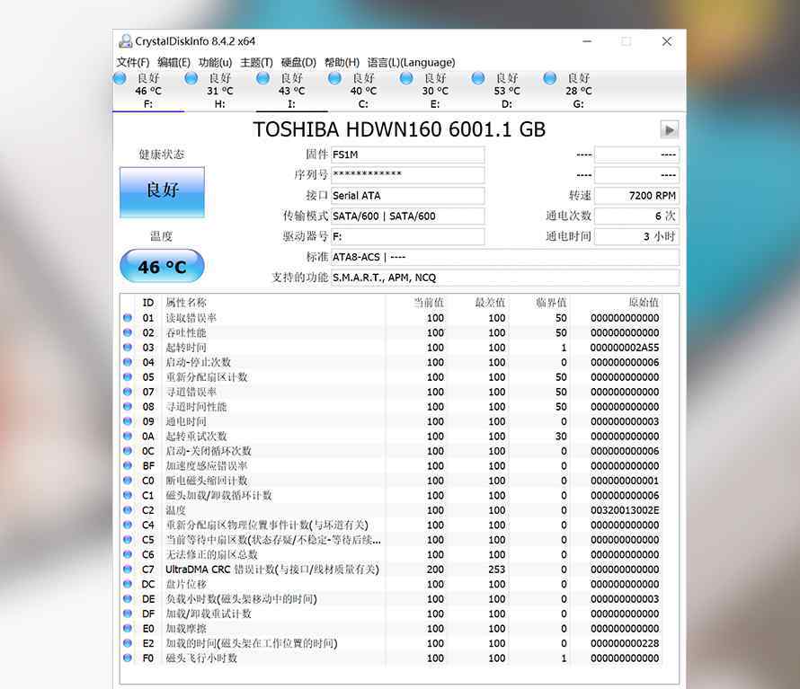The width and height of the screenshot is (800, 689).
Task: Click raw value 000000002A55 for 起转时间
Action: pyautogui.click(x=625, y=348)
